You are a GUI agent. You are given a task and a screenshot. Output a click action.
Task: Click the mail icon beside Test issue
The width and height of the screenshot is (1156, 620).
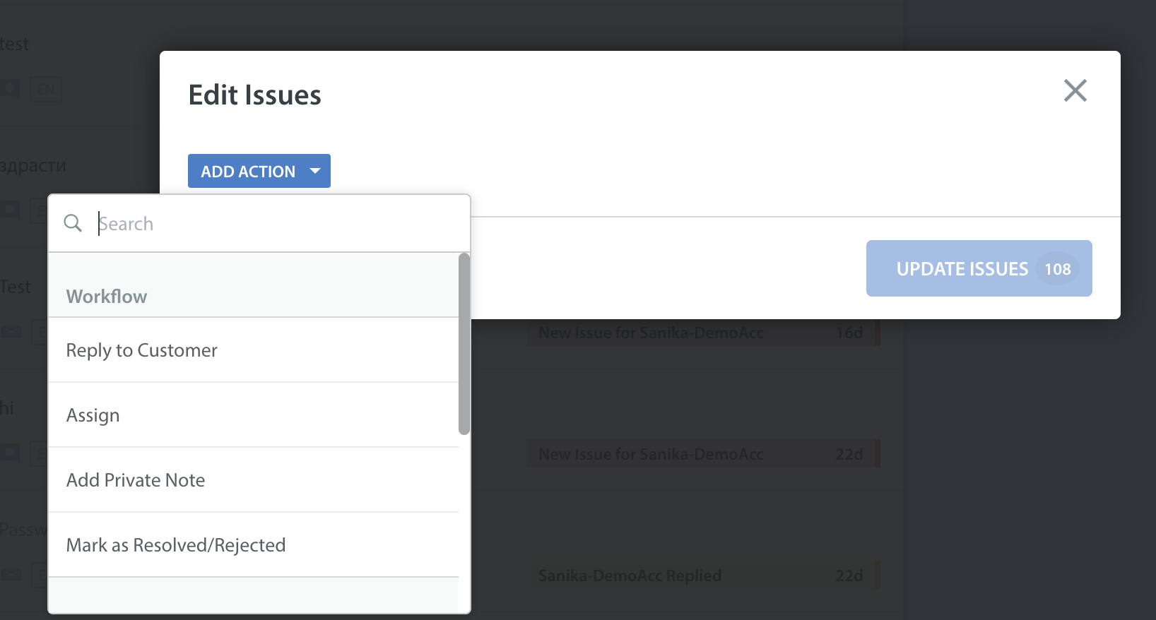click(x=10, y=332)
